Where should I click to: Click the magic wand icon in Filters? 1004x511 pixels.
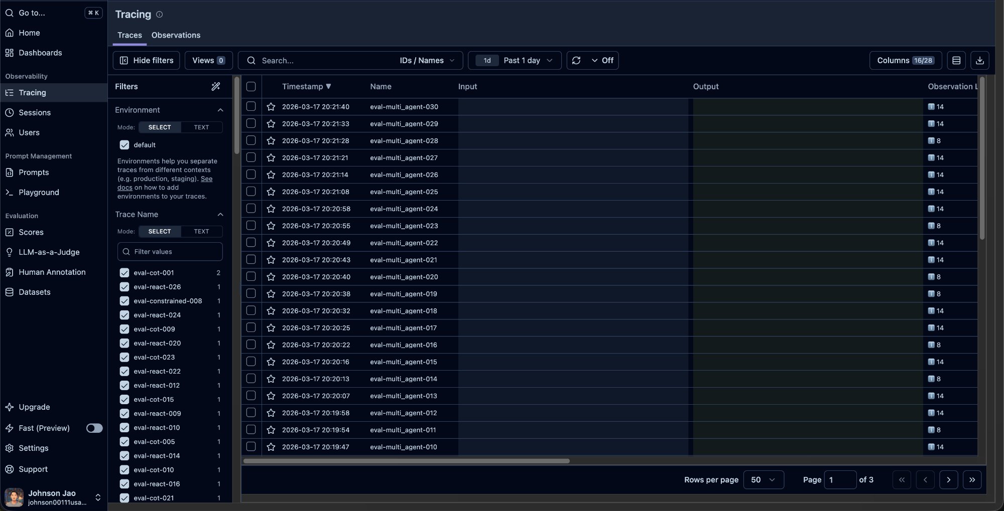pos(216,86)
